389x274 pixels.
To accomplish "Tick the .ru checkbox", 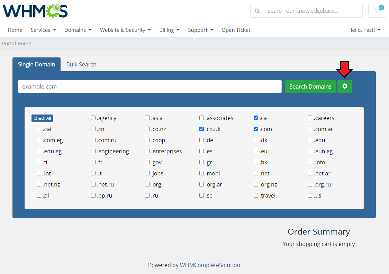I will click(147, 195).
